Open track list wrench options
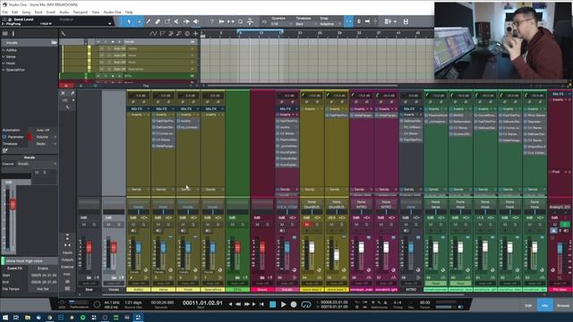Image resolution: width=573 pixels, height=322 pixels. [x=63, y=34]
